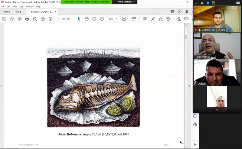Add the bookmark star to this file
Image resolution: width=242 pixels, height=149 pixels.
pos(12,19)
